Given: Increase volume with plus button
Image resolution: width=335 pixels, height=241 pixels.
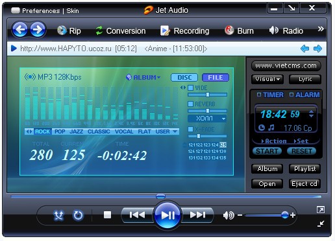Looking at the screenshot, I should coord(293,215).
